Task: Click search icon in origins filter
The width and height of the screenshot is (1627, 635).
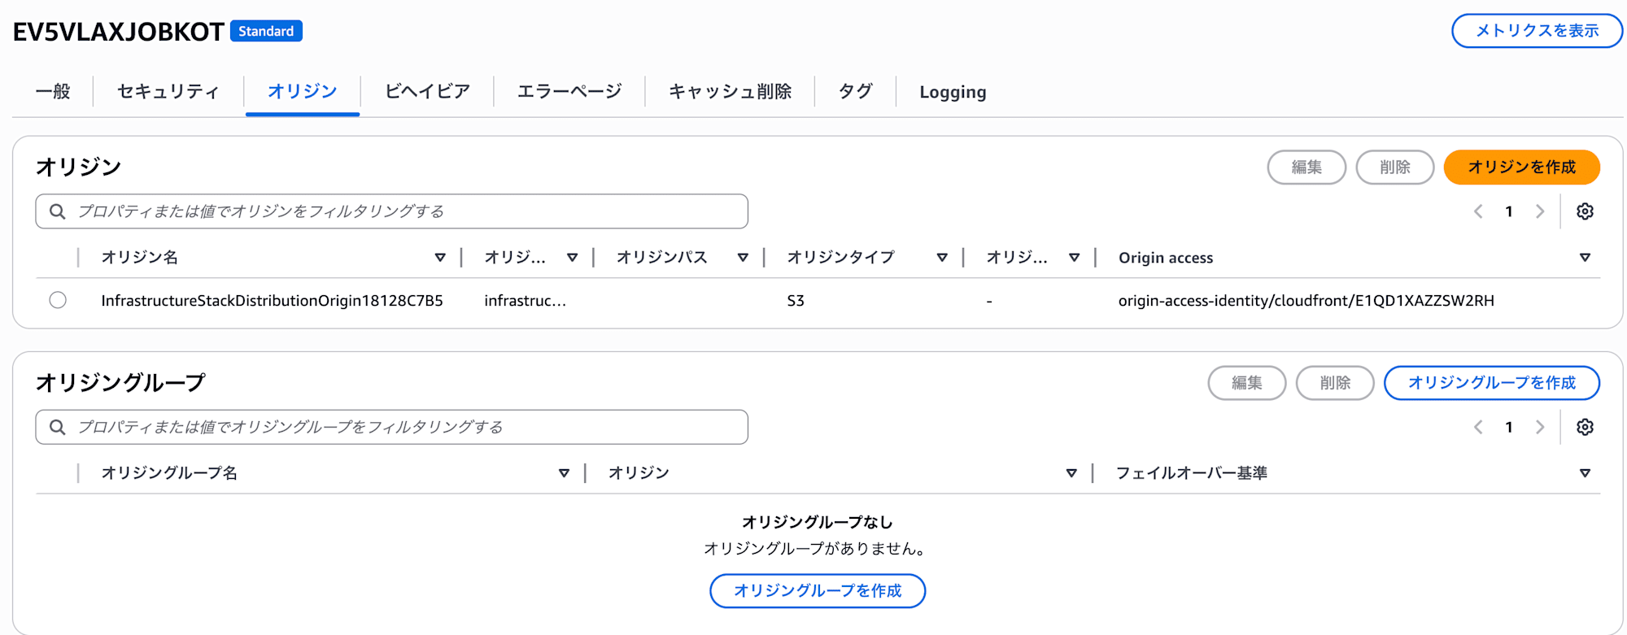Action: tap(57, 211)
